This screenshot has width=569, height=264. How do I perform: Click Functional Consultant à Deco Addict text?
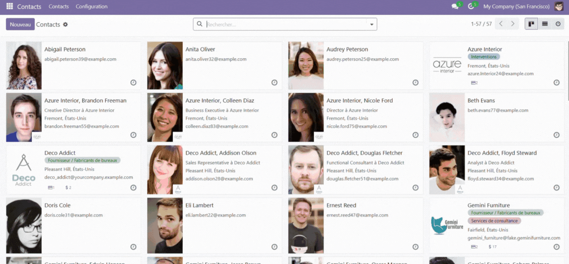pos(365,163)
